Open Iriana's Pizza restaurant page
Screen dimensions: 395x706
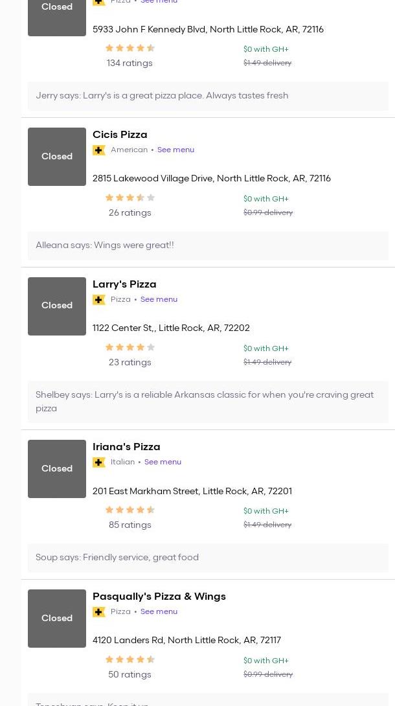[x=126, y=447]
